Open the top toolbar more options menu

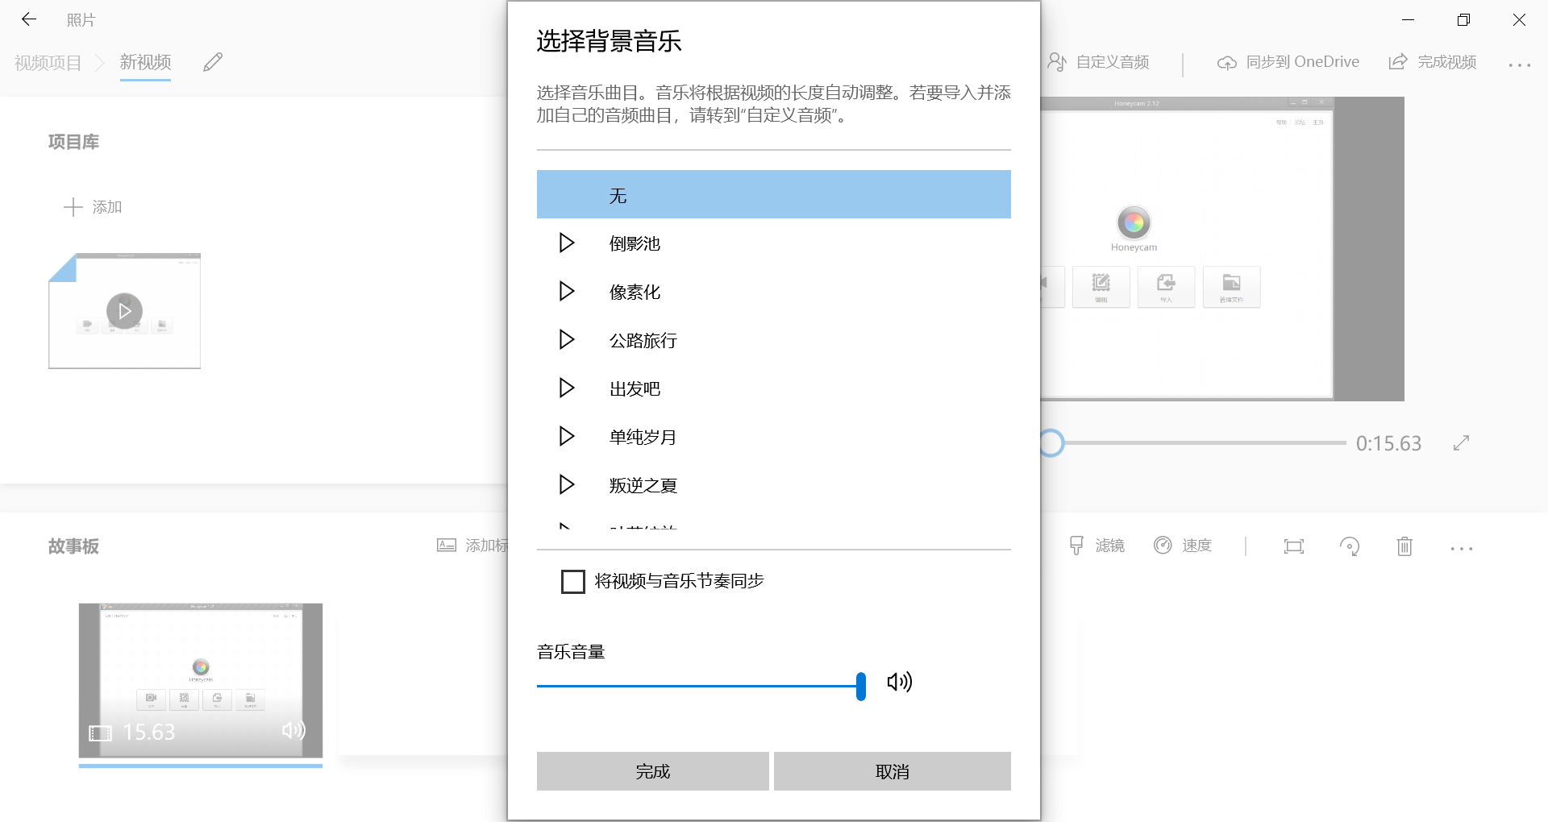coord(1519,64)
